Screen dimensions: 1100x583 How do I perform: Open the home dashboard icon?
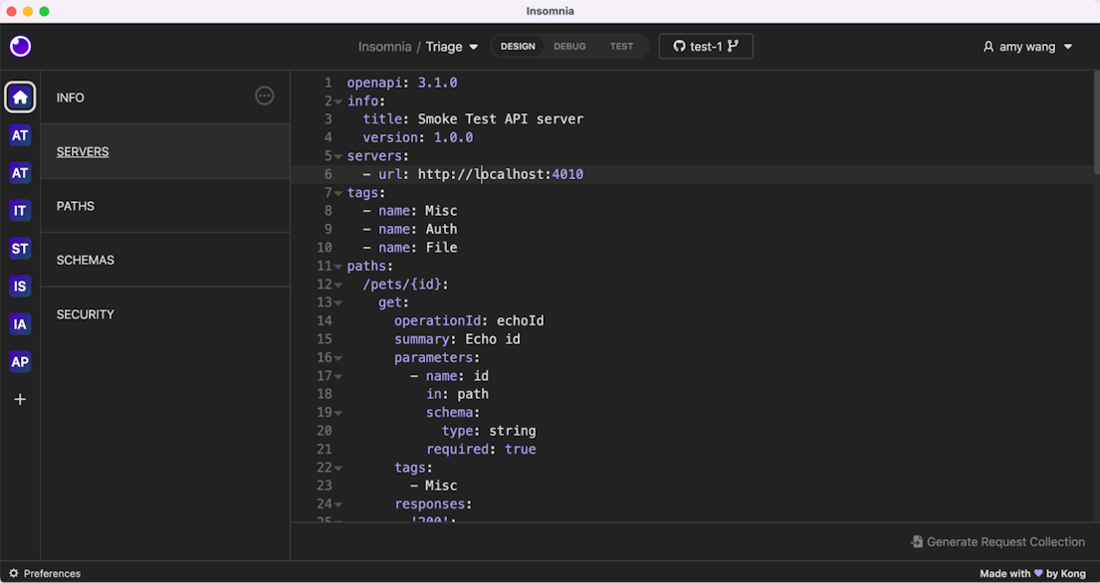coord(20,97)
